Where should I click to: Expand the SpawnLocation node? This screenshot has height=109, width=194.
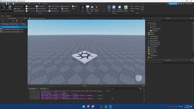click(149, 29)
